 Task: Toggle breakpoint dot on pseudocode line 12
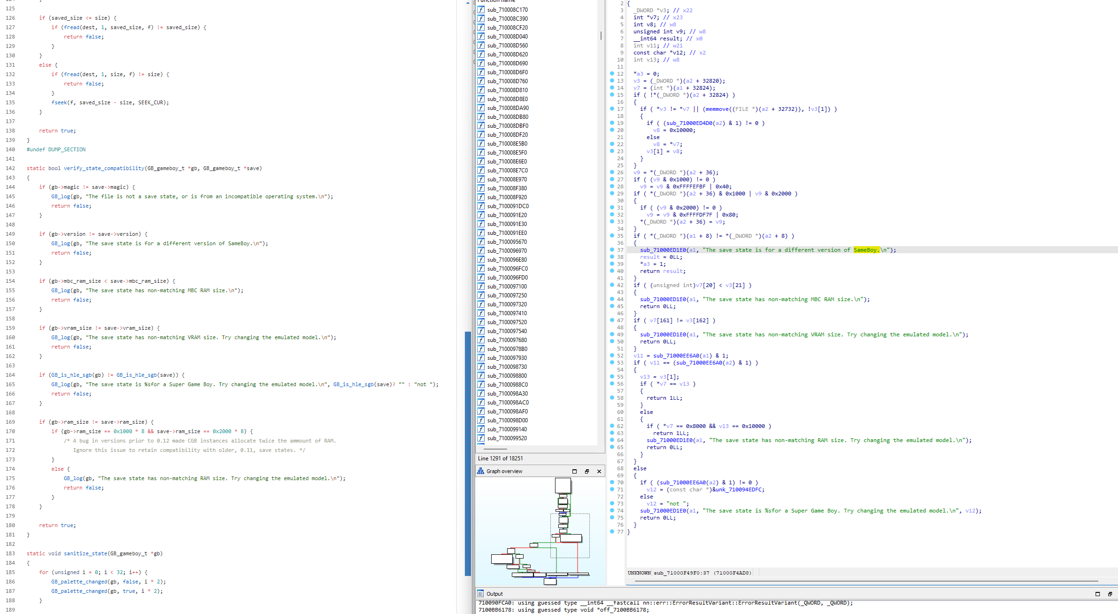(612, 73)
